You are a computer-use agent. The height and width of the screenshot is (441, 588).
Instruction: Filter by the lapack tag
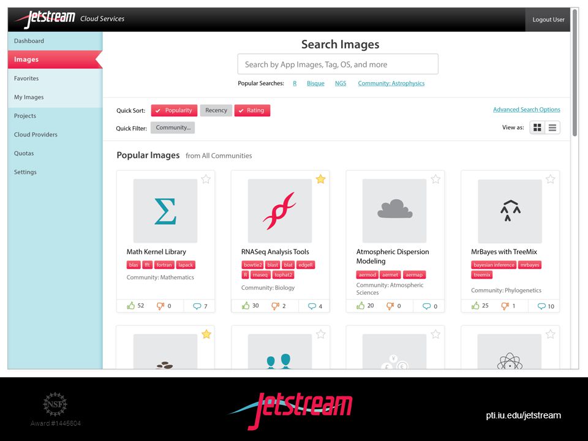pos(186,265)
